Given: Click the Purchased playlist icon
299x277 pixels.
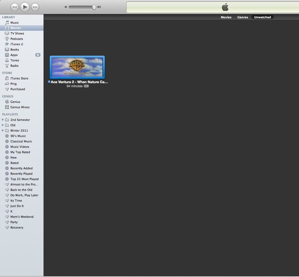Looking at the screenshot, I should 7,89.
